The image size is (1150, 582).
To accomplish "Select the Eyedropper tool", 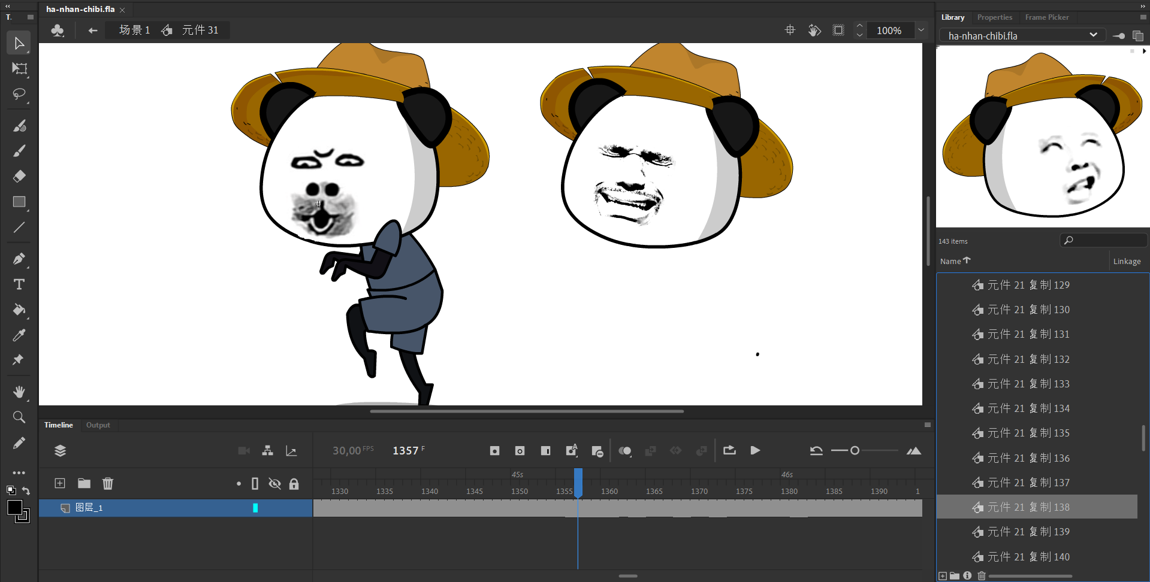I will click(19, 335).
